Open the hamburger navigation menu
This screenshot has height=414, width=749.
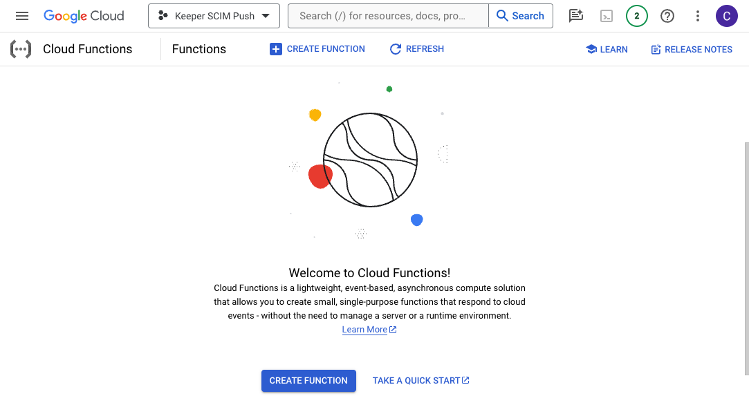click(22, 16)
